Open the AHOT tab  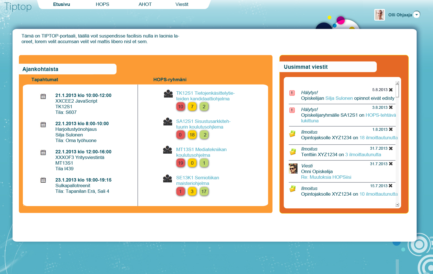pyautogui.click(x=145, y=4)
